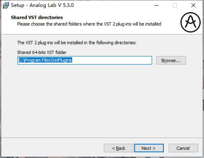Click the disabled maximize button
This screenshot has height=158, width=204.
point(175,5)
